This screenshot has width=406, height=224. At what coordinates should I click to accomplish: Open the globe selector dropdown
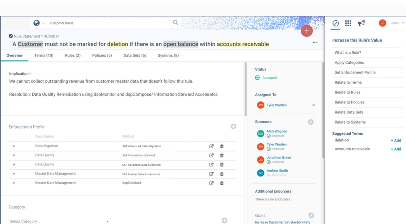(39, 23)
